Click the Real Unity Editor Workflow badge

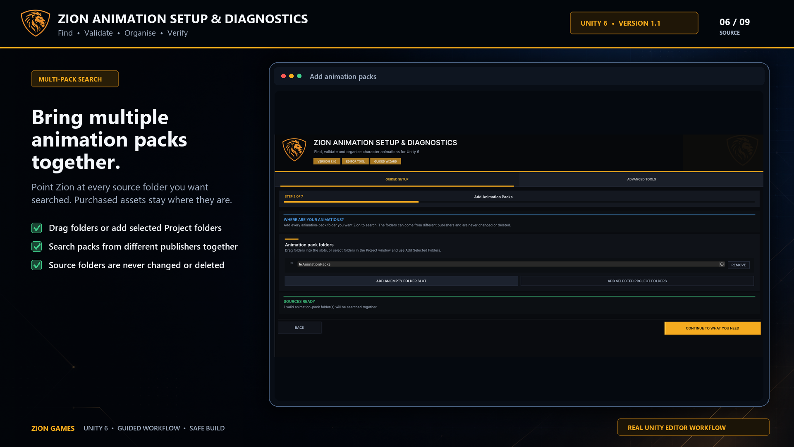click(x=694, y=428)
